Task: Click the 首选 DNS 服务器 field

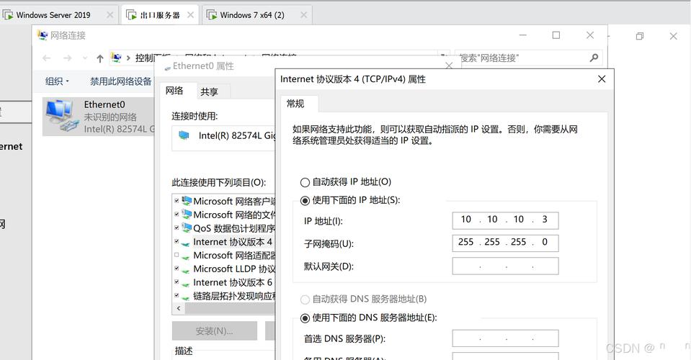Action: pyautogui.click(x=505, y=338)
